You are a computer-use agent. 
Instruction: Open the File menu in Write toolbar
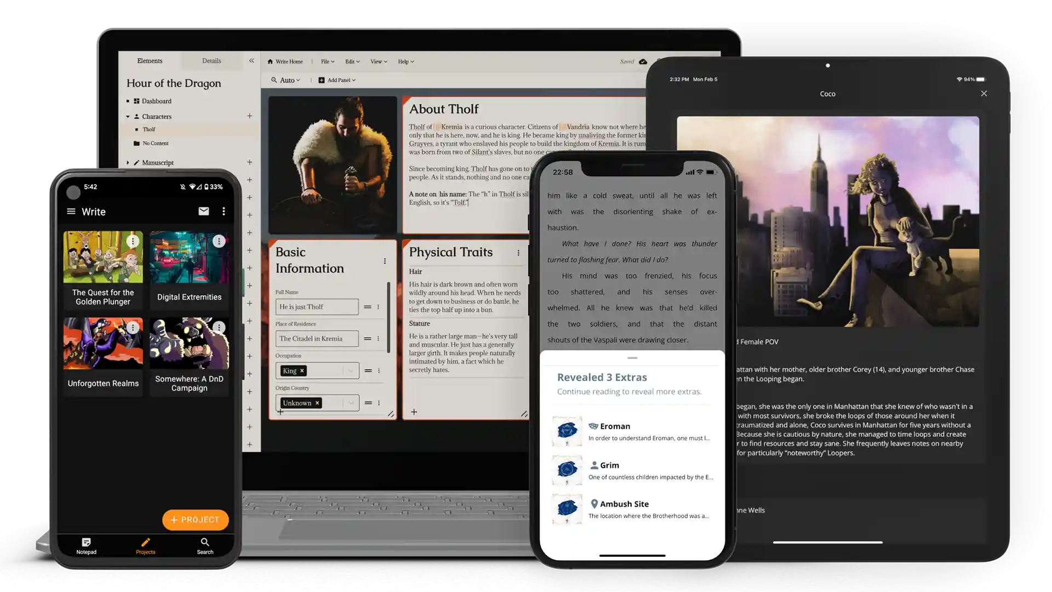[x=327, y=61]
